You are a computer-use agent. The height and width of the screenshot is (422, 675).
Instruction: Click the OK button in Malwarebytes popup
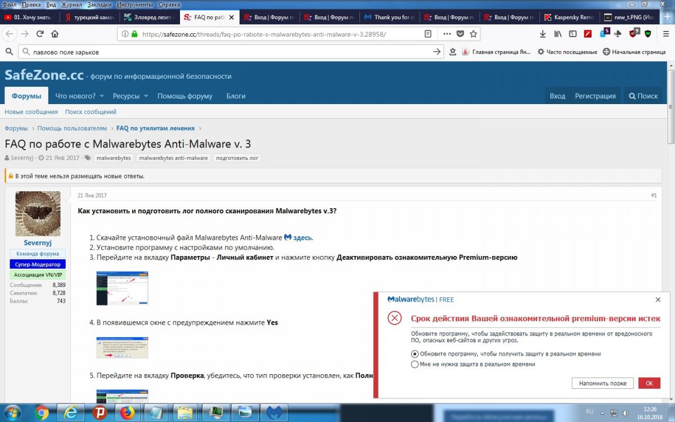(649, 383)
